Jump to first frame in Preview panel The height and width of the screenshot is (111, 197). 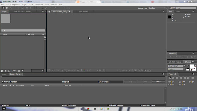tap(170, 57)
